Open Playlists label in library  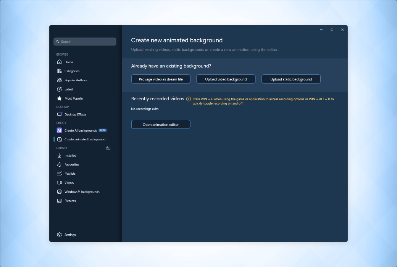coord(70,174)
